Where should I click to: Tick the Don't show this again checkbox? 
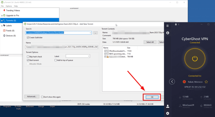coord(42,97)
